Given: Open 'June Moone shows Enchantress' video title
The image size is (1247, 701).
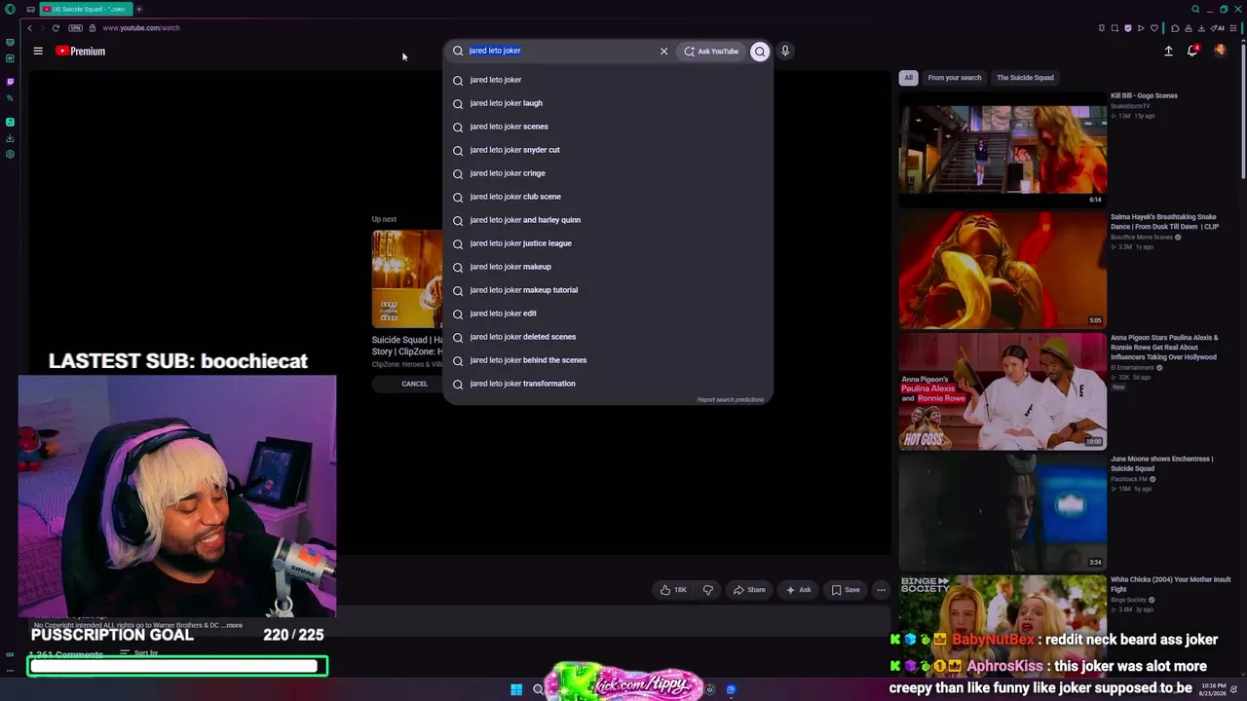Looking at the screenshot, I should click(x=1161, y=463).
